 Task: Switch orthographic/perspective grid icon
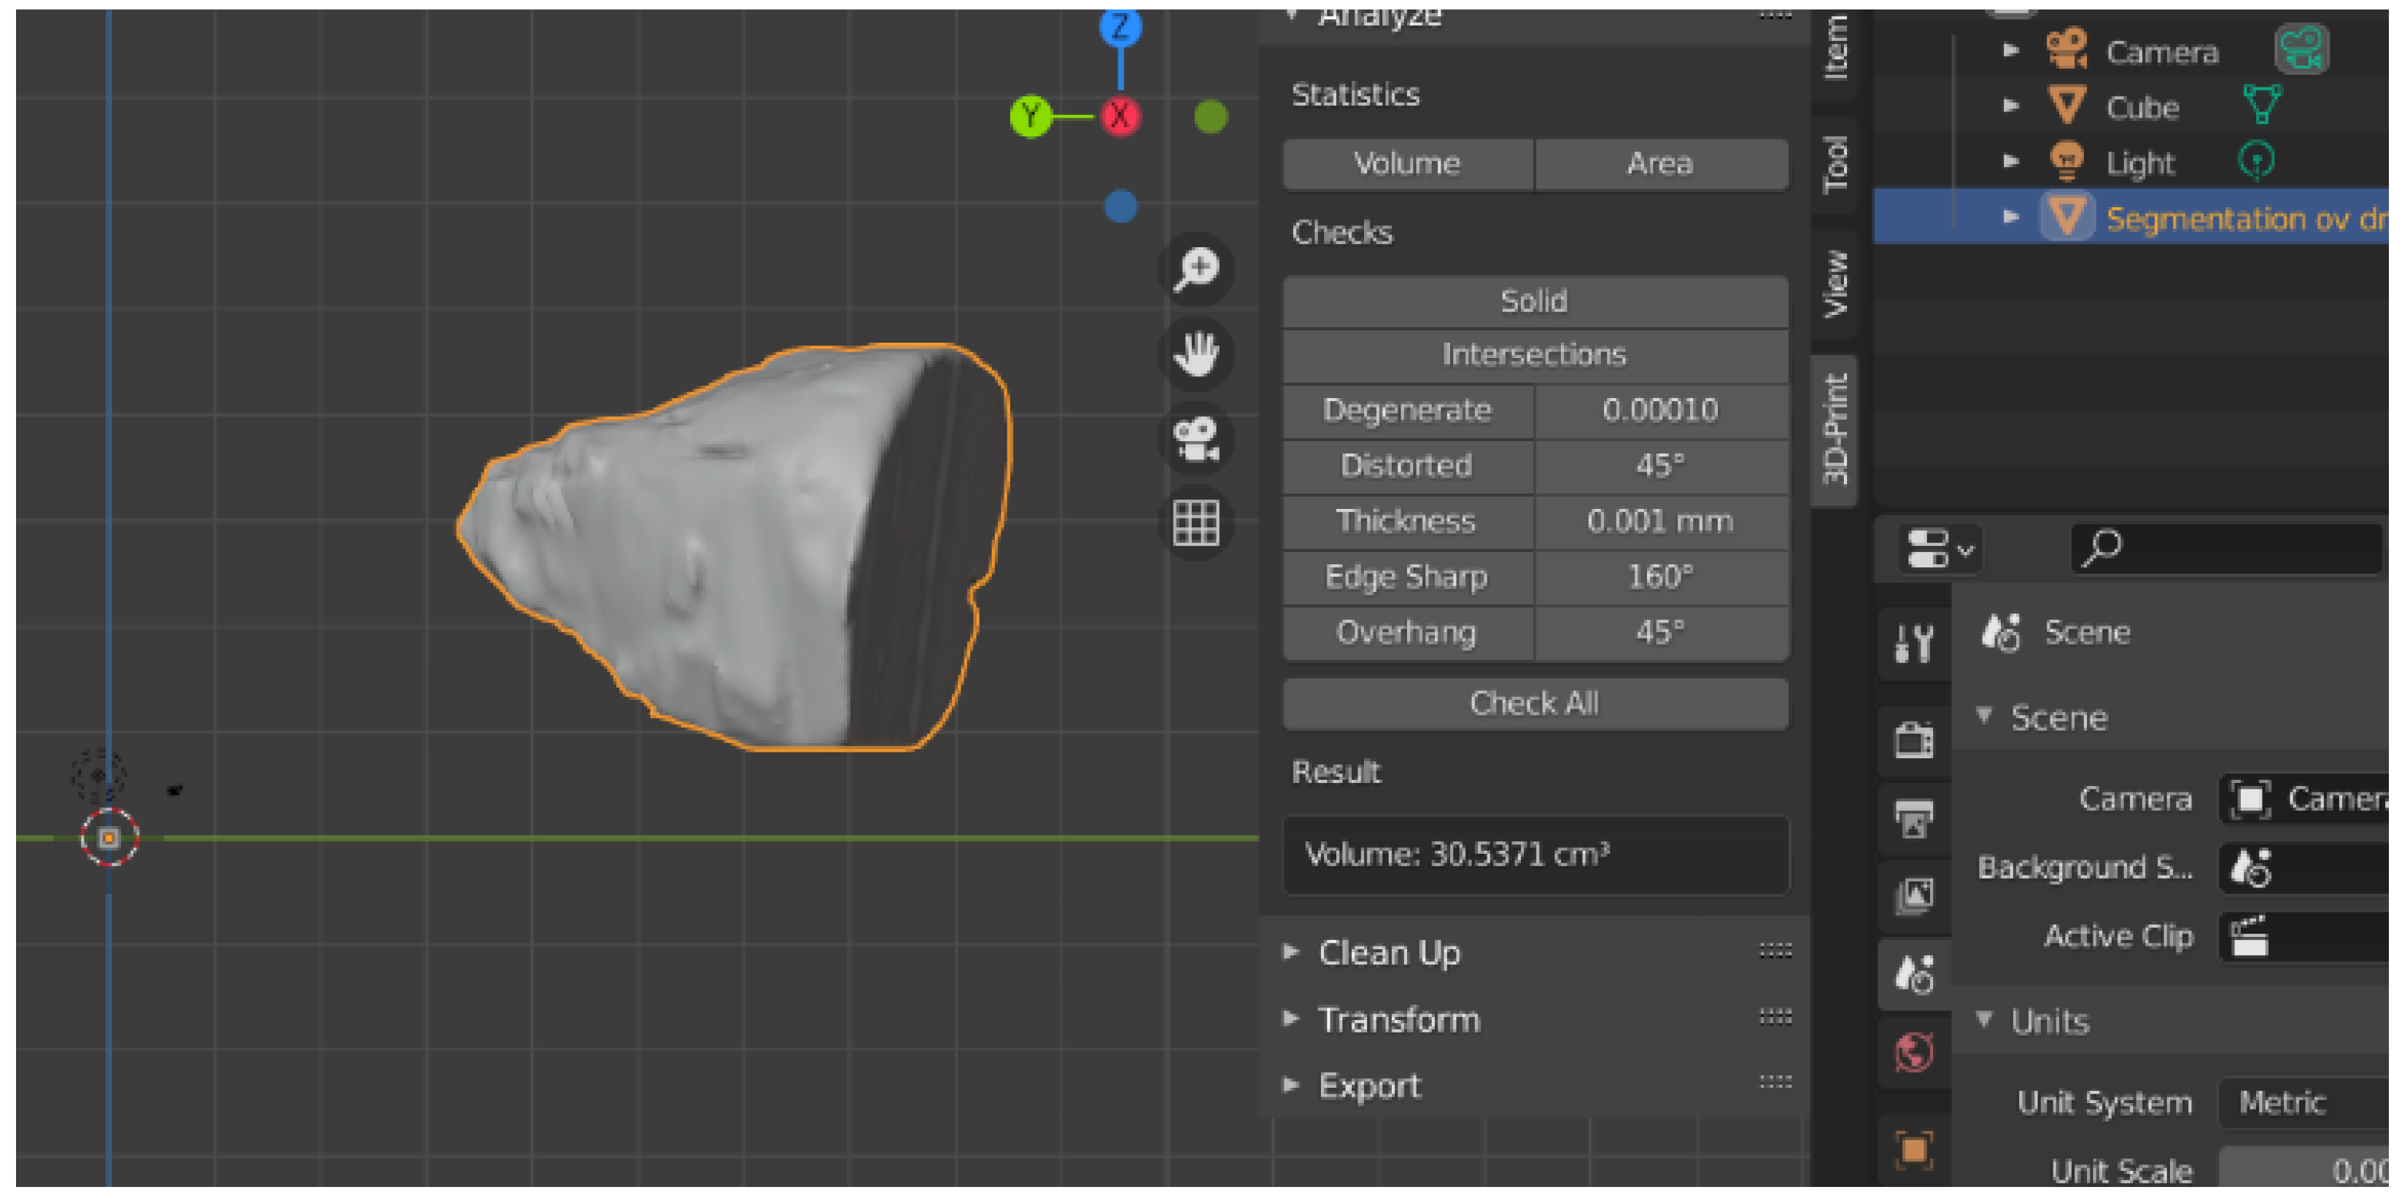(1196, 522)
